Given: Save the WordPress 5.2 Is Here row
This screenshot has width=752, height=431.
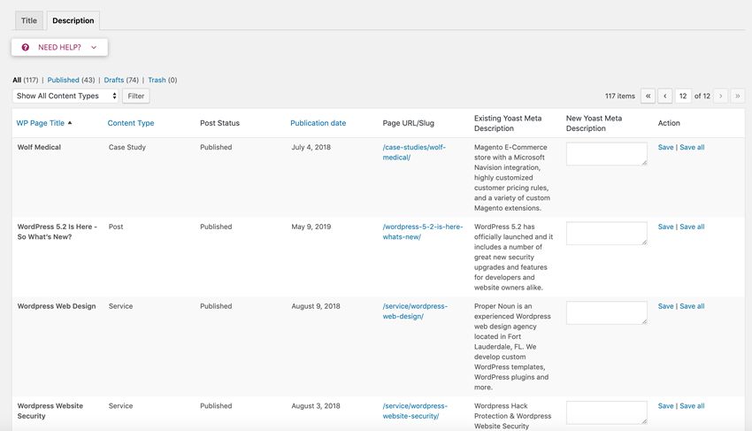Looking at the screenshot, I should (x=665, y=227).
